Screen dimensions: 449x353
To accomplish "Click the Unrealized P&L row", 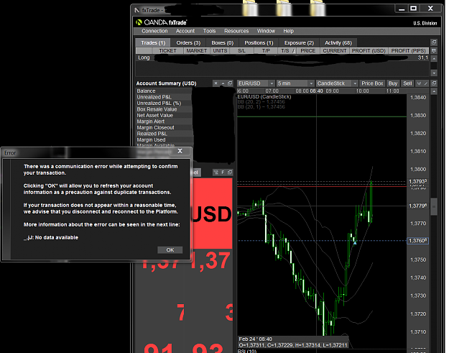I will (x=164, y=97).
